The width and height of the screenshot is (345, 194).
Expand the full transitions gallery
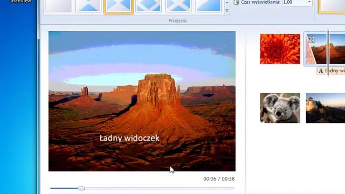tap(227, 11)
